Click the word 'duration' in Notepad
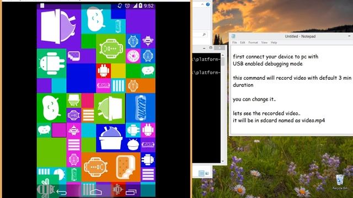353x198 pixels. tap(243, 85)
